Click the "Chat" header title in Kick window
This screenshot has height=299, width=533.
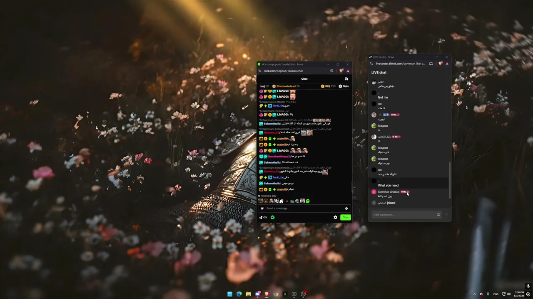[304, 79]
